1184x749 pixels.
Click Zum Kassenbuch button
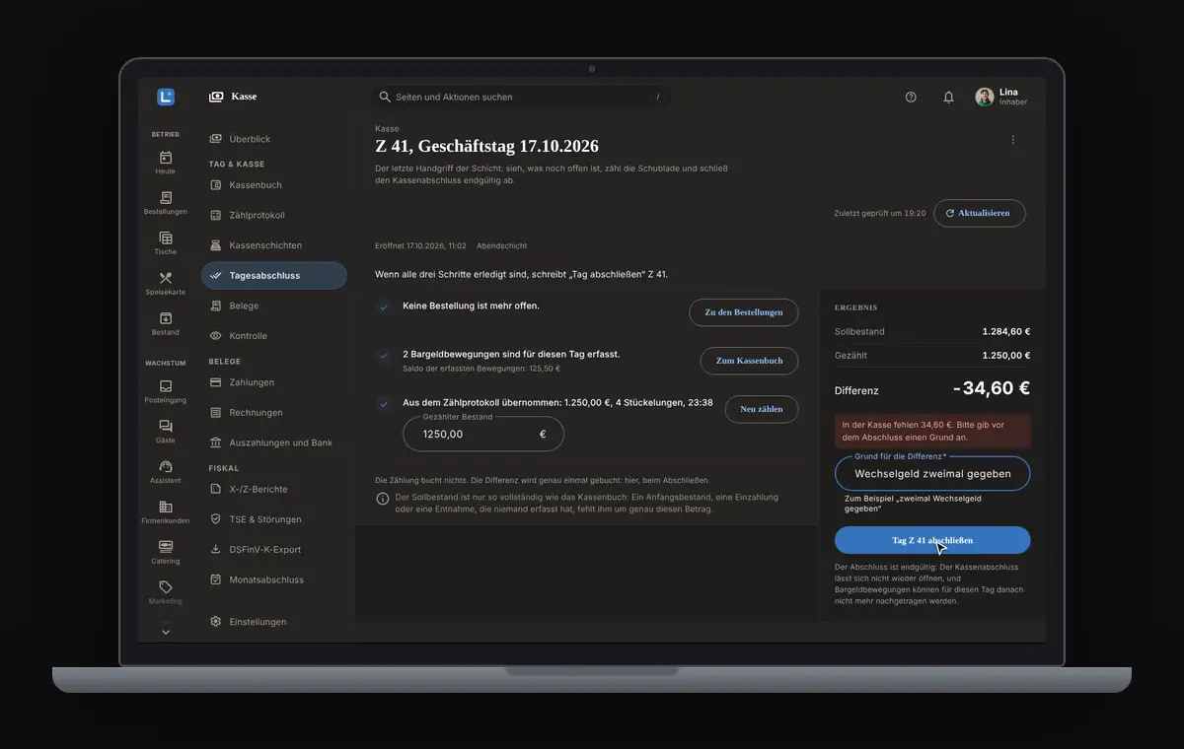point(750,361)
